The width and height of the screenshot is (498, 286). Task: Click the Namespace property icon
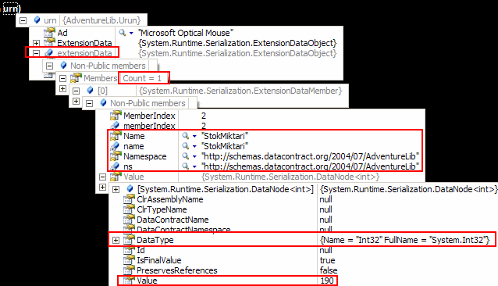tap(116, 156)
